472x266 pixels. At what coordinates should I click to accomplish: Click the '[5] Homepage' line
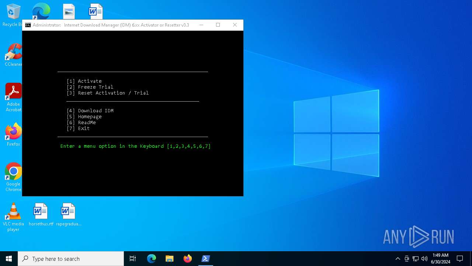coord(84,117)
